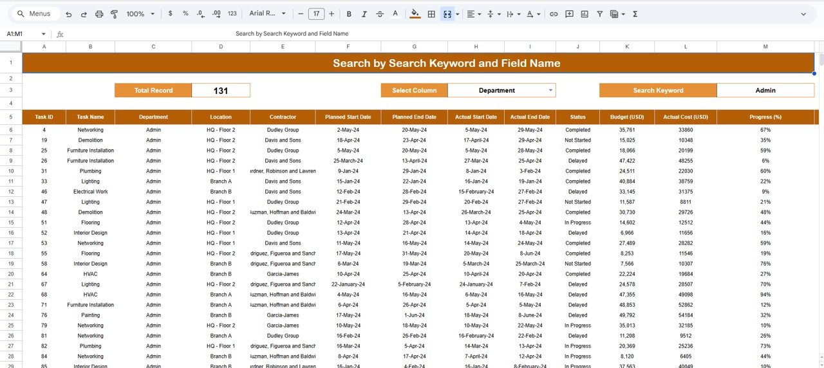The image size is (824, 368).
Task: Toggle bold formatting
Action: pyautogui.click(x=349, y=14)
